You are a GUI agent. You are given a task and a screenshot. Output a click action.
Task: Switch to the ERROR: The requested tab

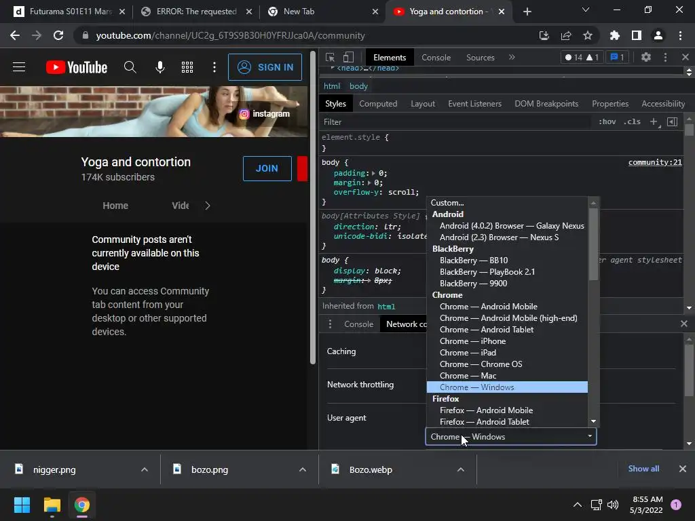tap(196, 12)
